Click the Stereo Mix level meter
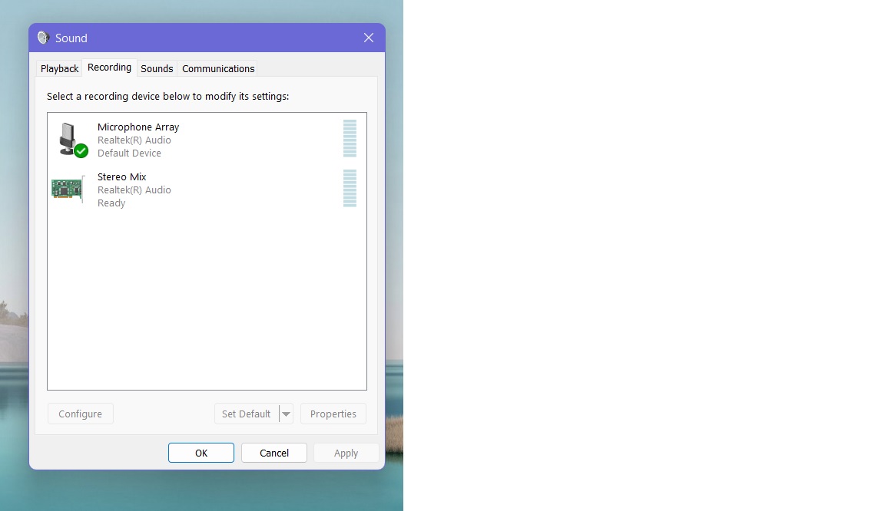 point(350,189)
